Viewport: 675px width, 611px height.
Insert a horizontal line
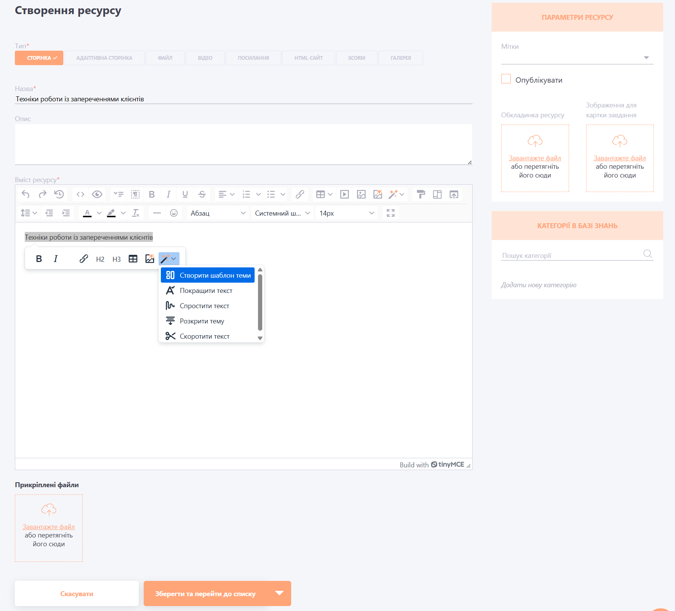[157, 213]
